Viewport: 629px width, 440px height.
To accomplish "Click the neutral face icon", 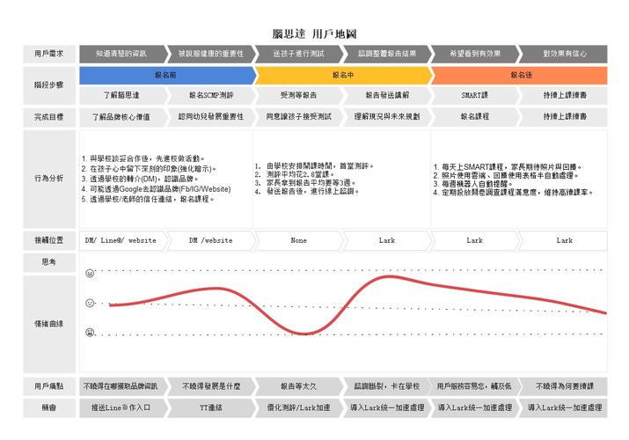I will click(90, 303).
